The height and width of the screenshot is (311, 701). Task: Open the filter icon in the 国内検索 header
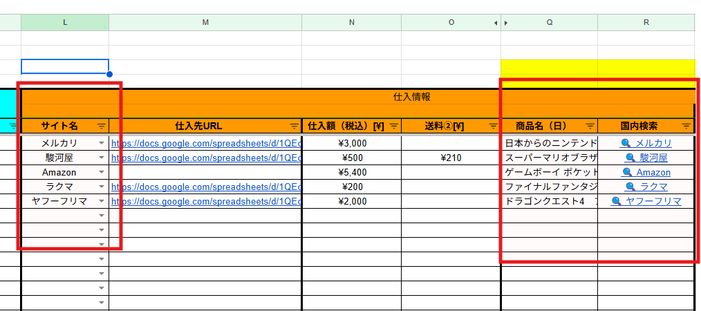coord(686,126)
